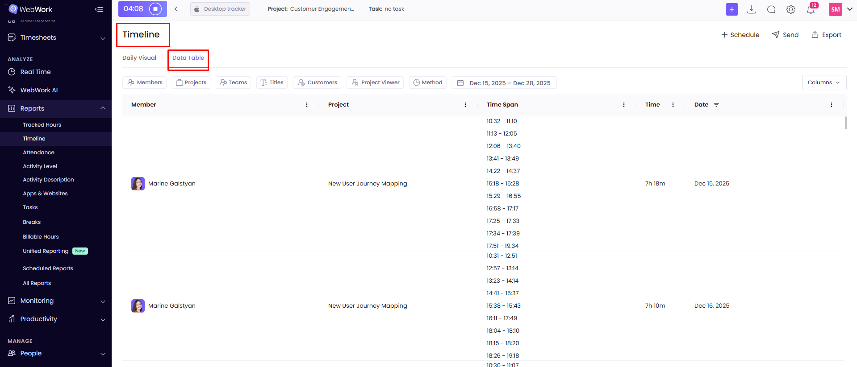Expand the Columns dropdown
Image resolution: width=857 pixels, height=367 pixels.
click(x=824, y=82)
